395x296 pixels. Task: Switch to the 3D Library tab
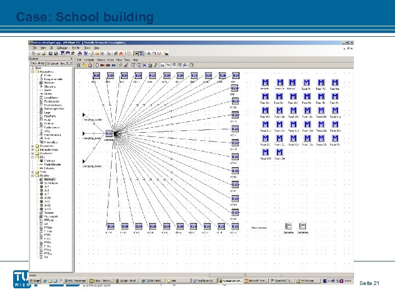point(52,63)
